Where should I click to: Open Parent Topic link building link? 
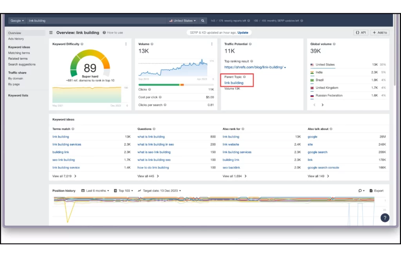(234, 83)
